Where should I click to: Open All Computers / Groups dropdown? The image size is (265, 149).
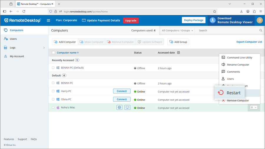177,30
